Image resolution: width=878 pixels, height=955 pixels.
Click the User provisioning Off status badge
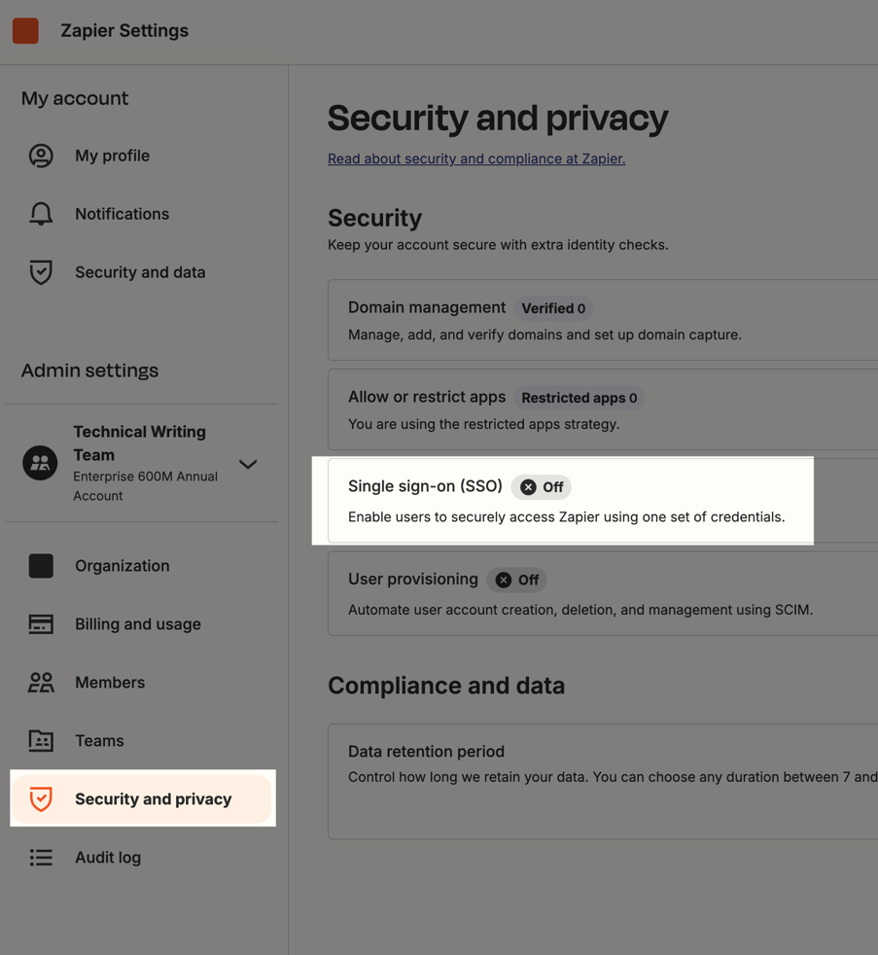tap(517, 581)
